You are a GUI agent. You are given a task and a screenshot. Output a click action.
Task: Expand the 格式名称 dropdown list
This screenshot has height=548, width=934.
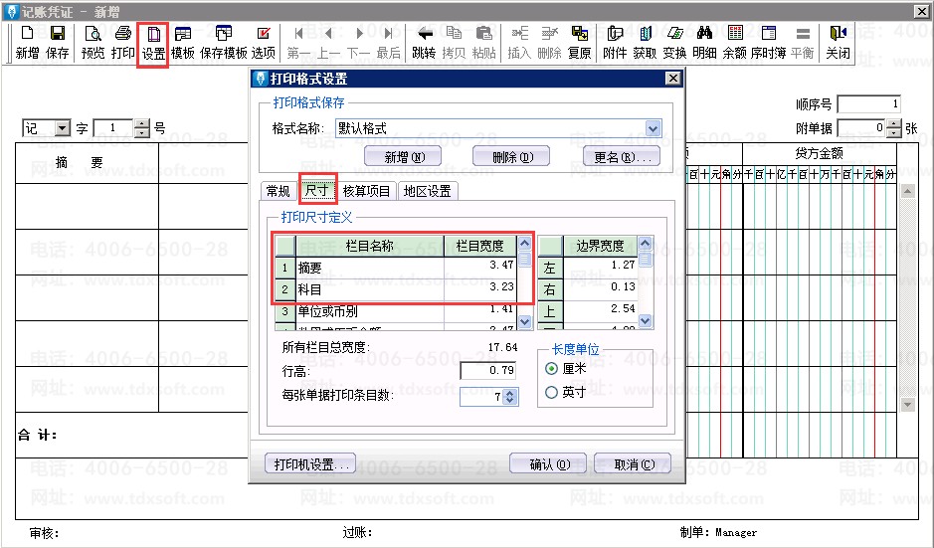click(653, 128)
